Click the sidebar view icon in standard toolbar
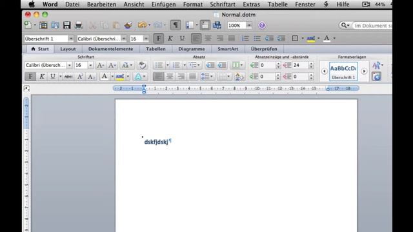This screenshot has width=413, height=232. pos(190,25)
